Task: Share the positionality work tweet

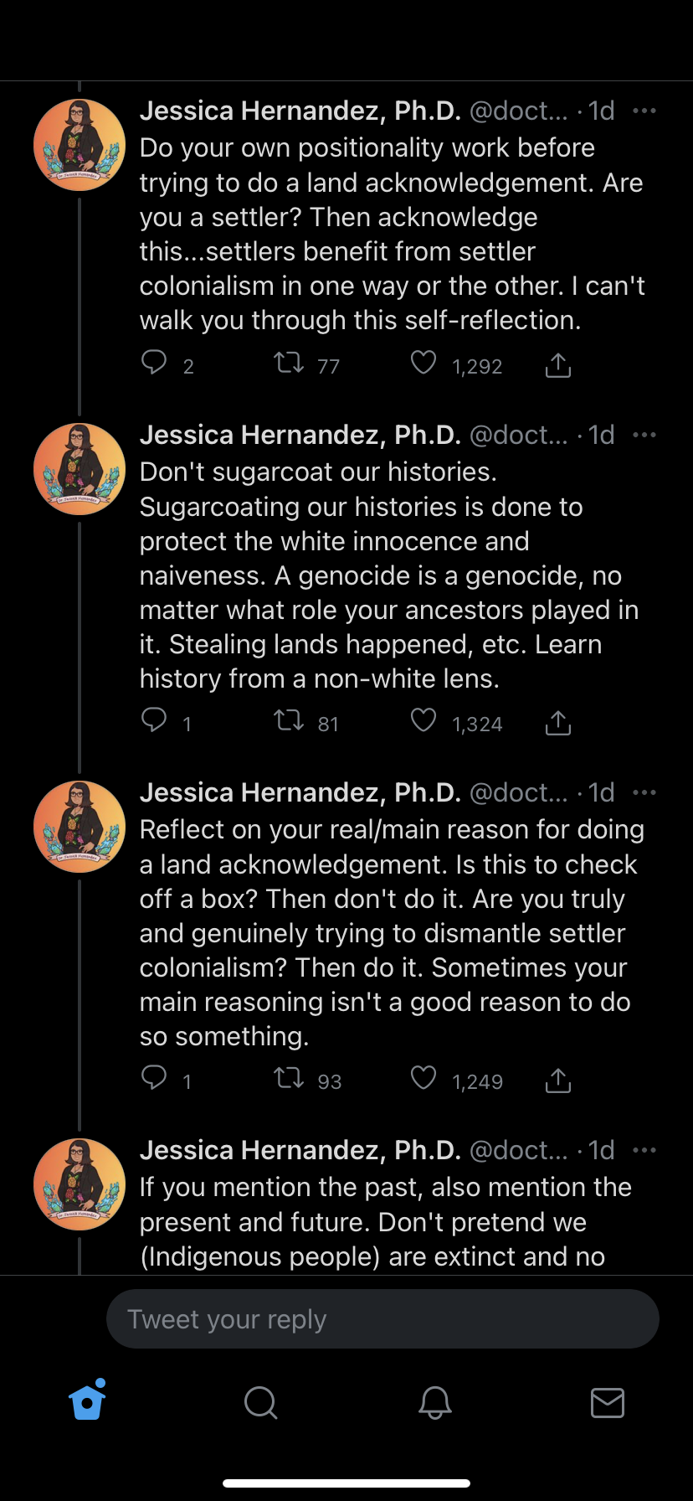Action: 558,364
